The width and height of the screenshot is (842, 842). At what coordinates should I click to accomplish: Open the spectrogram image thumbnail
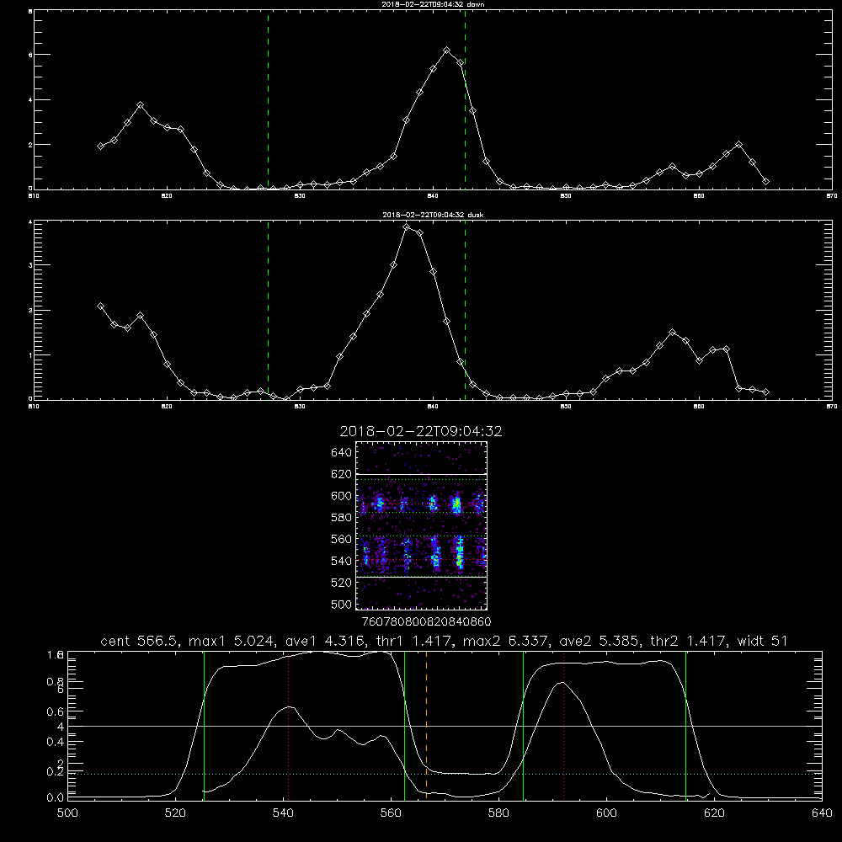[x=421, y=525]
